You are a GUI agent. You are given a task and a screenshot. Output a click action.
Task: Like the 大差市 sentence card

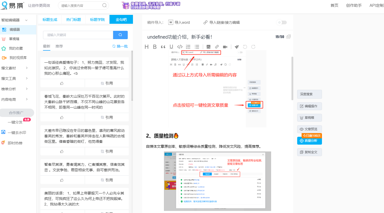pos(62,151)
